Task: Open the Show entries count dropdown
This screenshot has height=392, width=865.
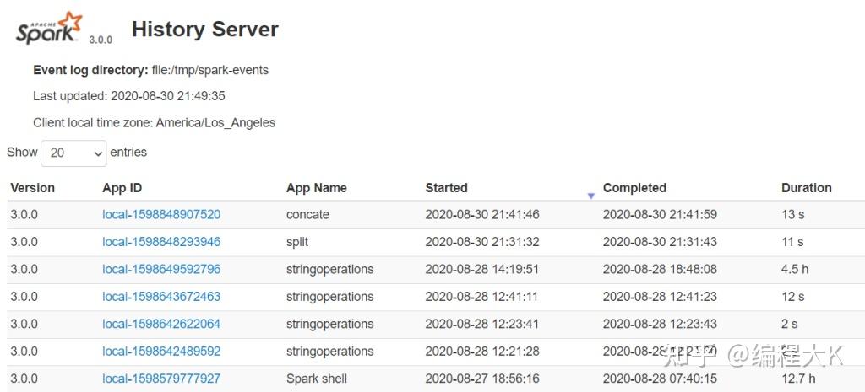Action: click(73, 153)
